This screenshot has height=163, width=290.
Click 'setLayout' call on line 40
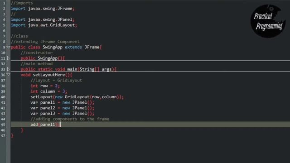coord(41,97)
